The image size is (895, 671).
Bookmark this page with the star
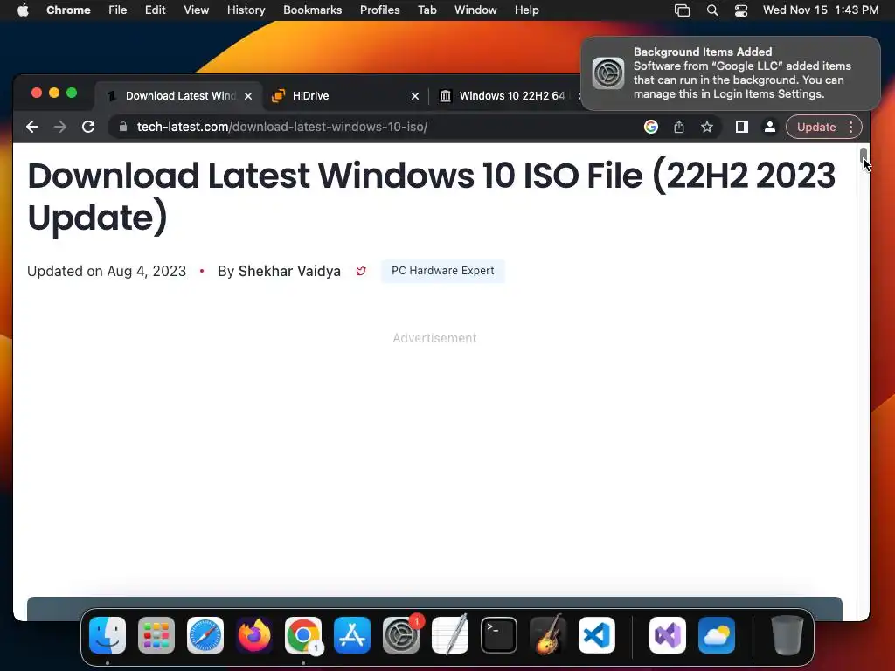706,127
